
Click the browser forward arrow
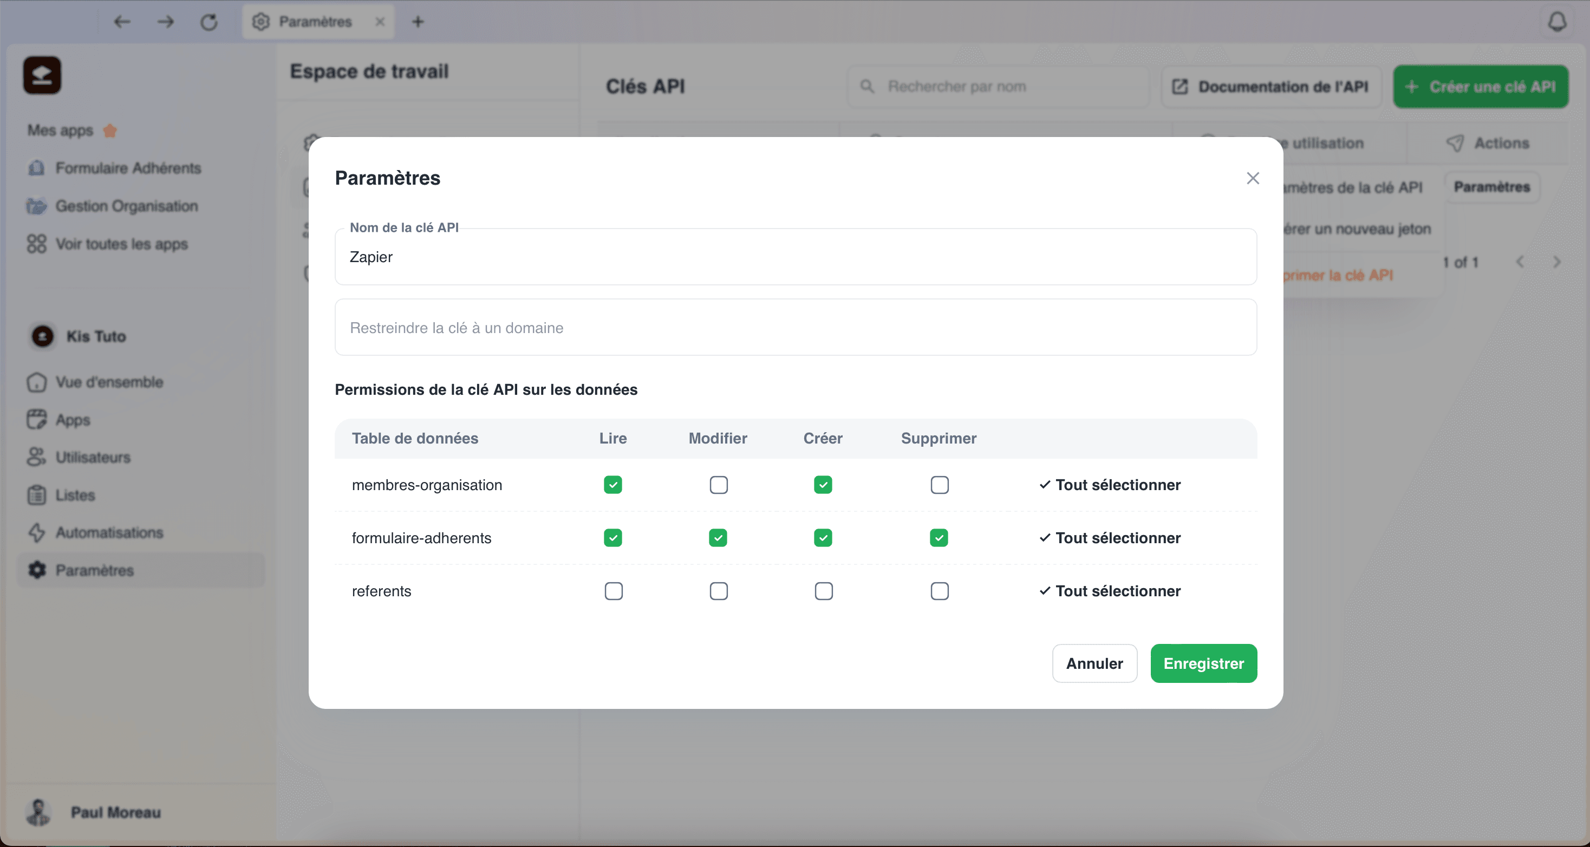tap(165, 22)
